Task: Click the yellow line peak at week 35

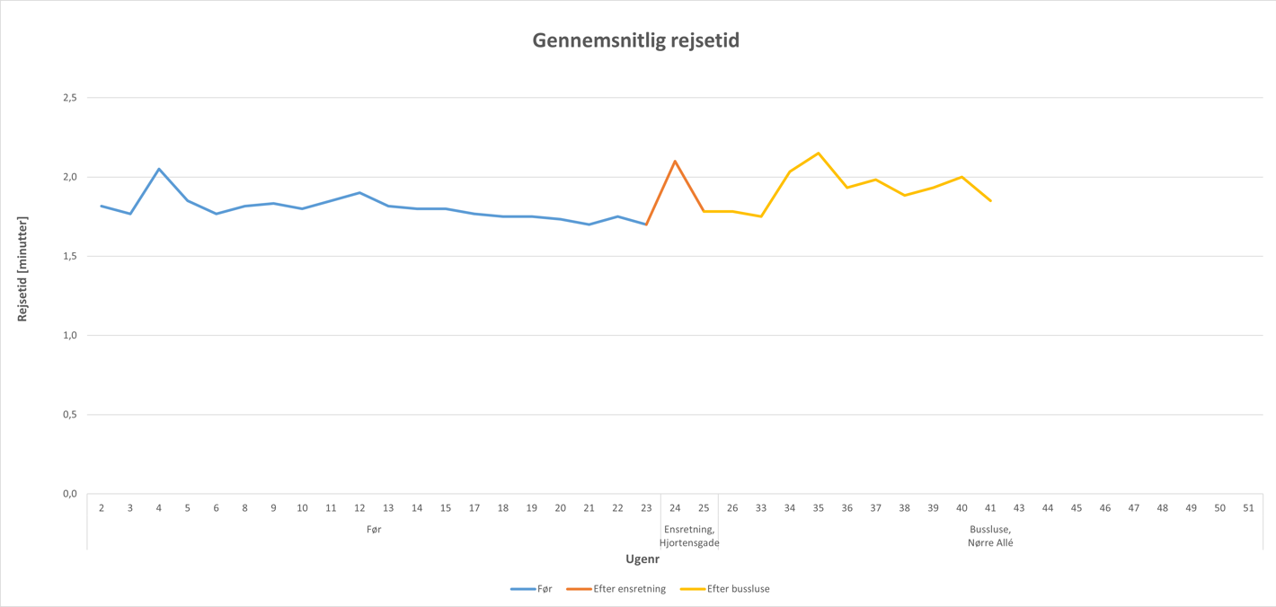Action: (818, 154)
